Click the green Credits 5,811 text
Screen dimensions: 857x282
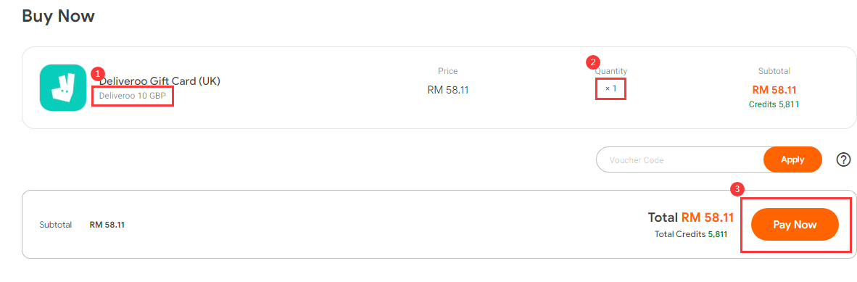(774, 104)
